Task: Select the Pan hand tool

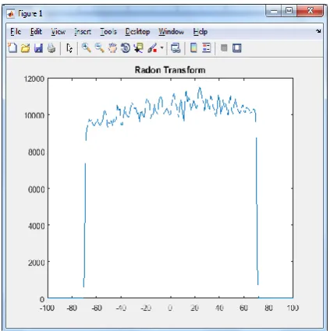Action: pyautogui.click(x=112, y=48)
